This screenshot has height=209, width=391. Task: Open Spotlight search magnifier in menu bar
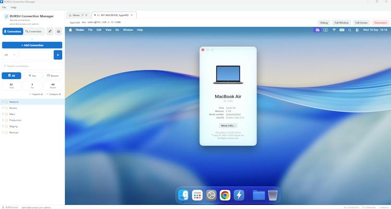point(350,30)
